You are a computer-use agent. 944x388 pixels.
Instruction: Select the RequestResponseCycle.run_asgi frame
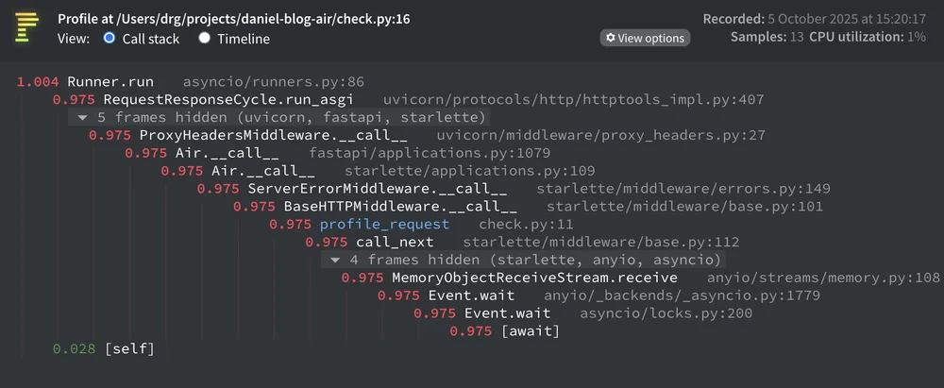point(408,99)
